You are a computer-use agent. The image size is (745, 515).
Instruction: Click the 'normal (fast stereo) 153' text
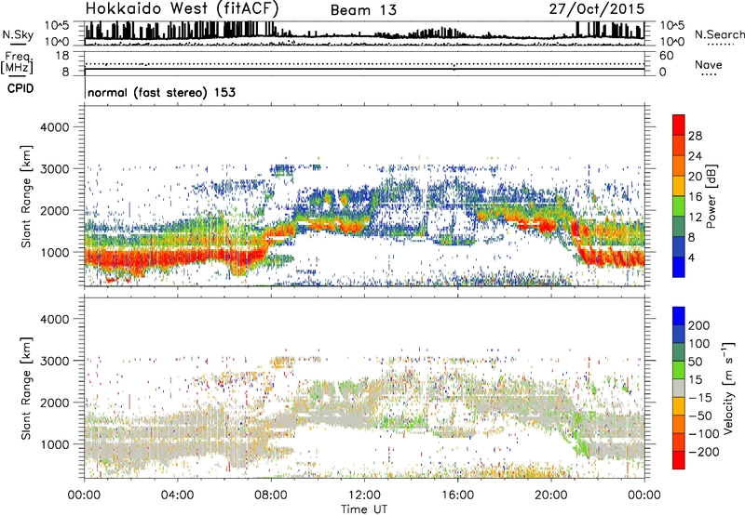point(161,92)
